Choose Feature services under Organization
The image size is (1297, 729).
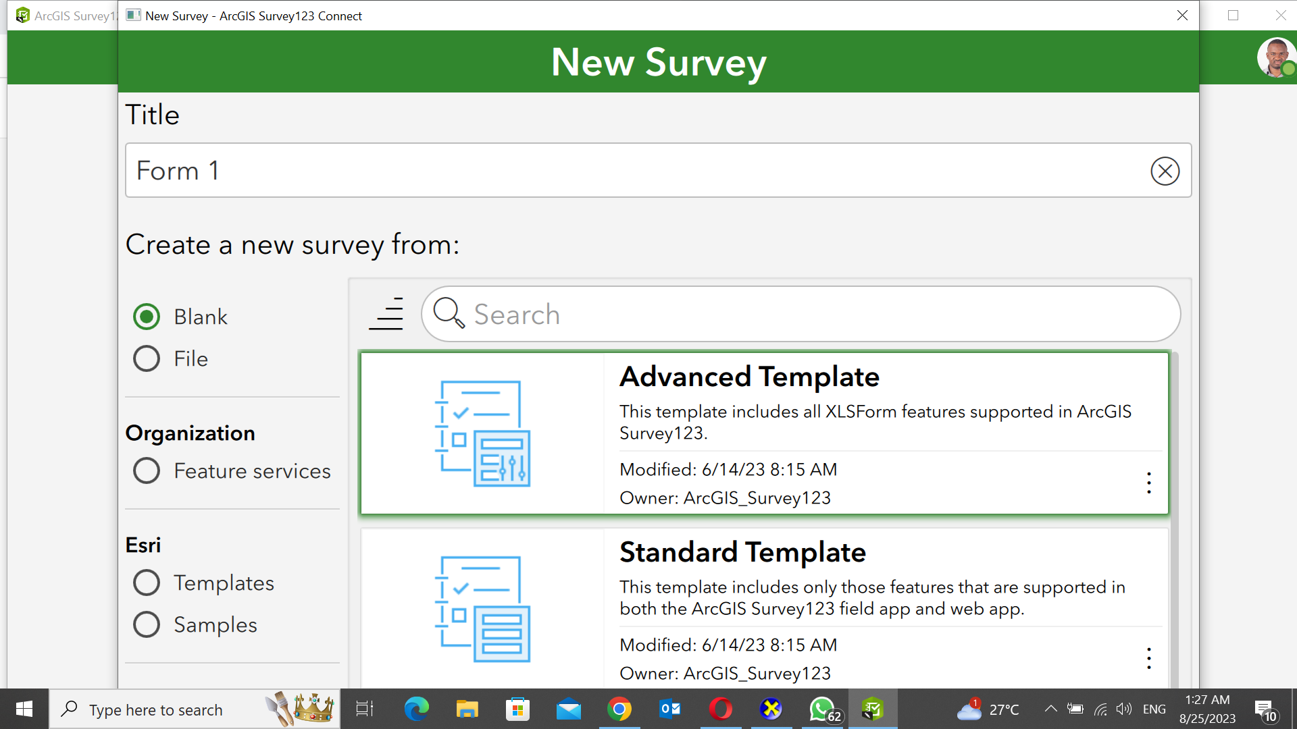coord(146,470)
